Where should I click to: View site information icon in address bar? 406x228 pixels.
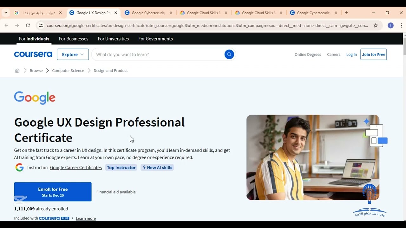(x=41, y=25)
